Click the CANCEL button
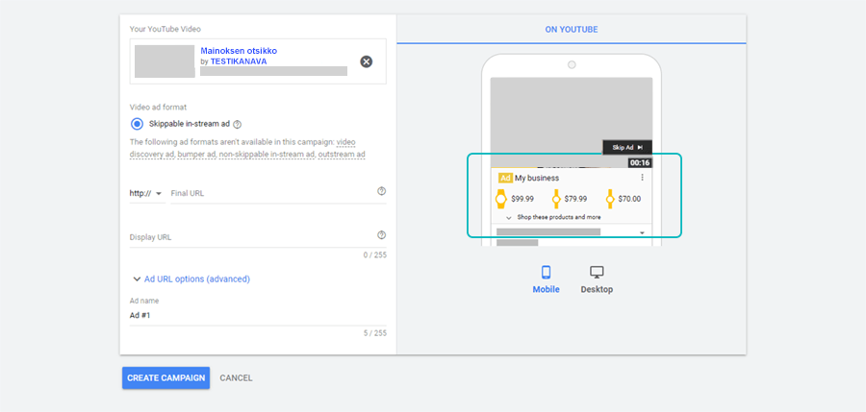The width and height of the screenshot is (866, 412). coord(236,377)
